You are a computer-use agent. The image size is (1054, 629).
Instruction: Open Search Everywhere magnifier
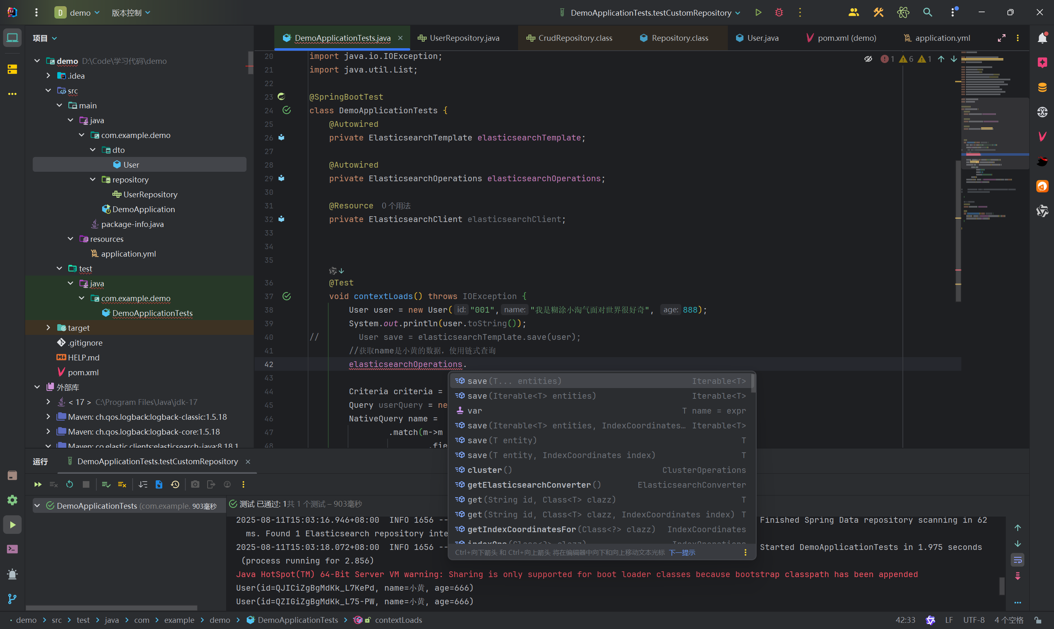point(928,12)
